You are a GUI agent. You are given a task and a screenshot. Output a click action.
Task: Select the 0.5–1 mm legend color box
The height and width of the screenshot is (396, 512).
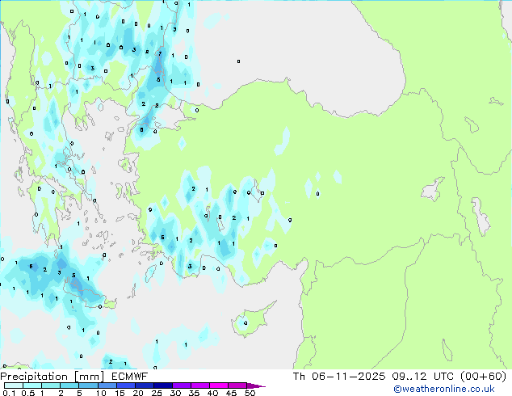pos(32,385)
